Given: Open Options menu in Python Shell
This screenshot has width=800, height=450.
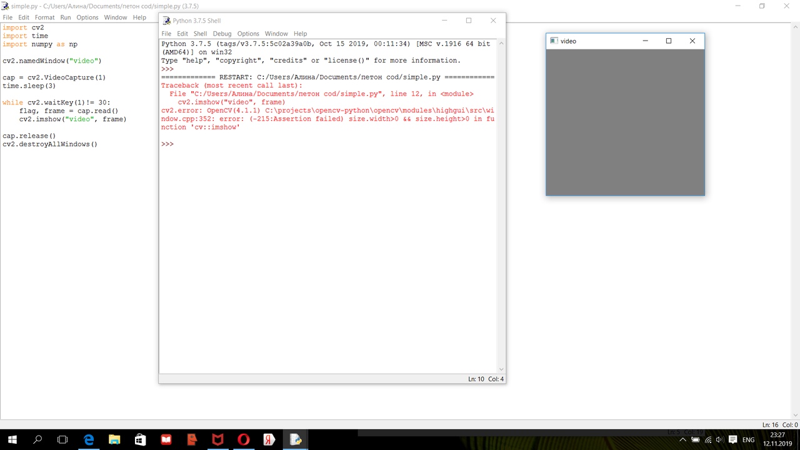Looking at the screenshot, I should (248, 34).
